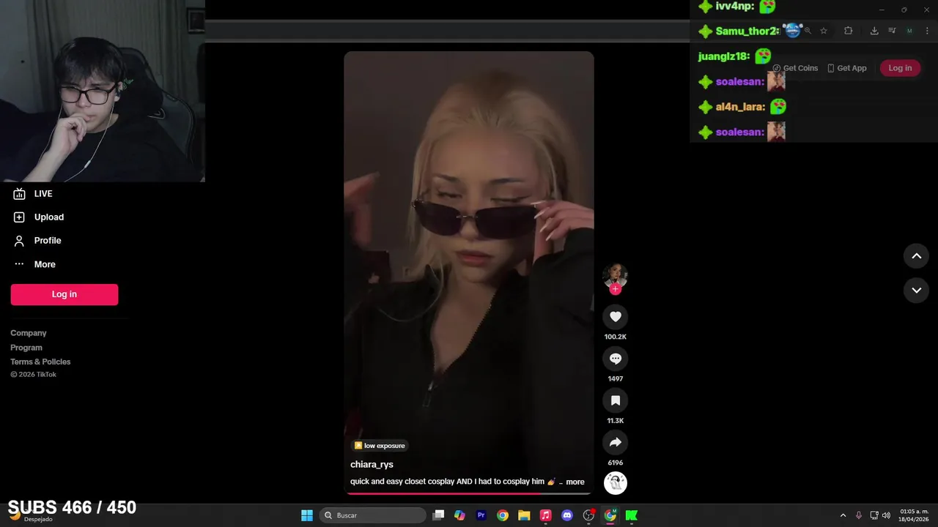The height and width of the screenshot is (527, 938).
Task: Go to the next video with down arrow
Action: [x=916, y=291]
